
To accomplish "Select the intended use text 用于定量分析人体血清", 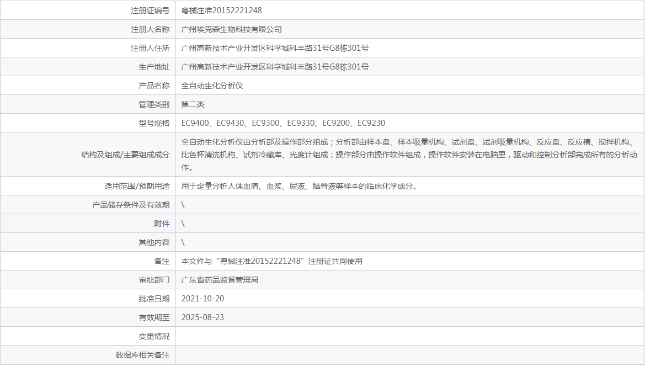I will pos(300,186).
